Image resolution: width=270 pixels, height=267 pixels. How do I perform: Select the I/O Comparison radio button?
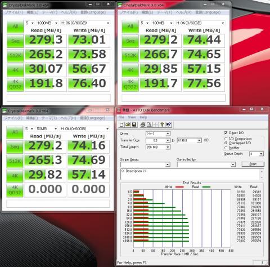pos(226,139)
